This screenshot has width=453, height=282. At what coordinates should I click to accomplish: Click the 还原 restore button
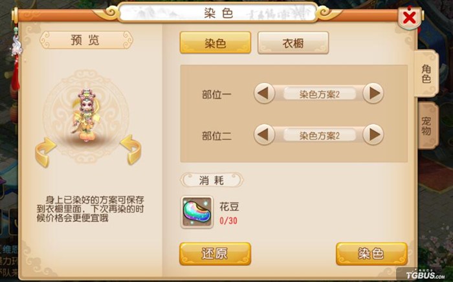click(x=215, y=254)
